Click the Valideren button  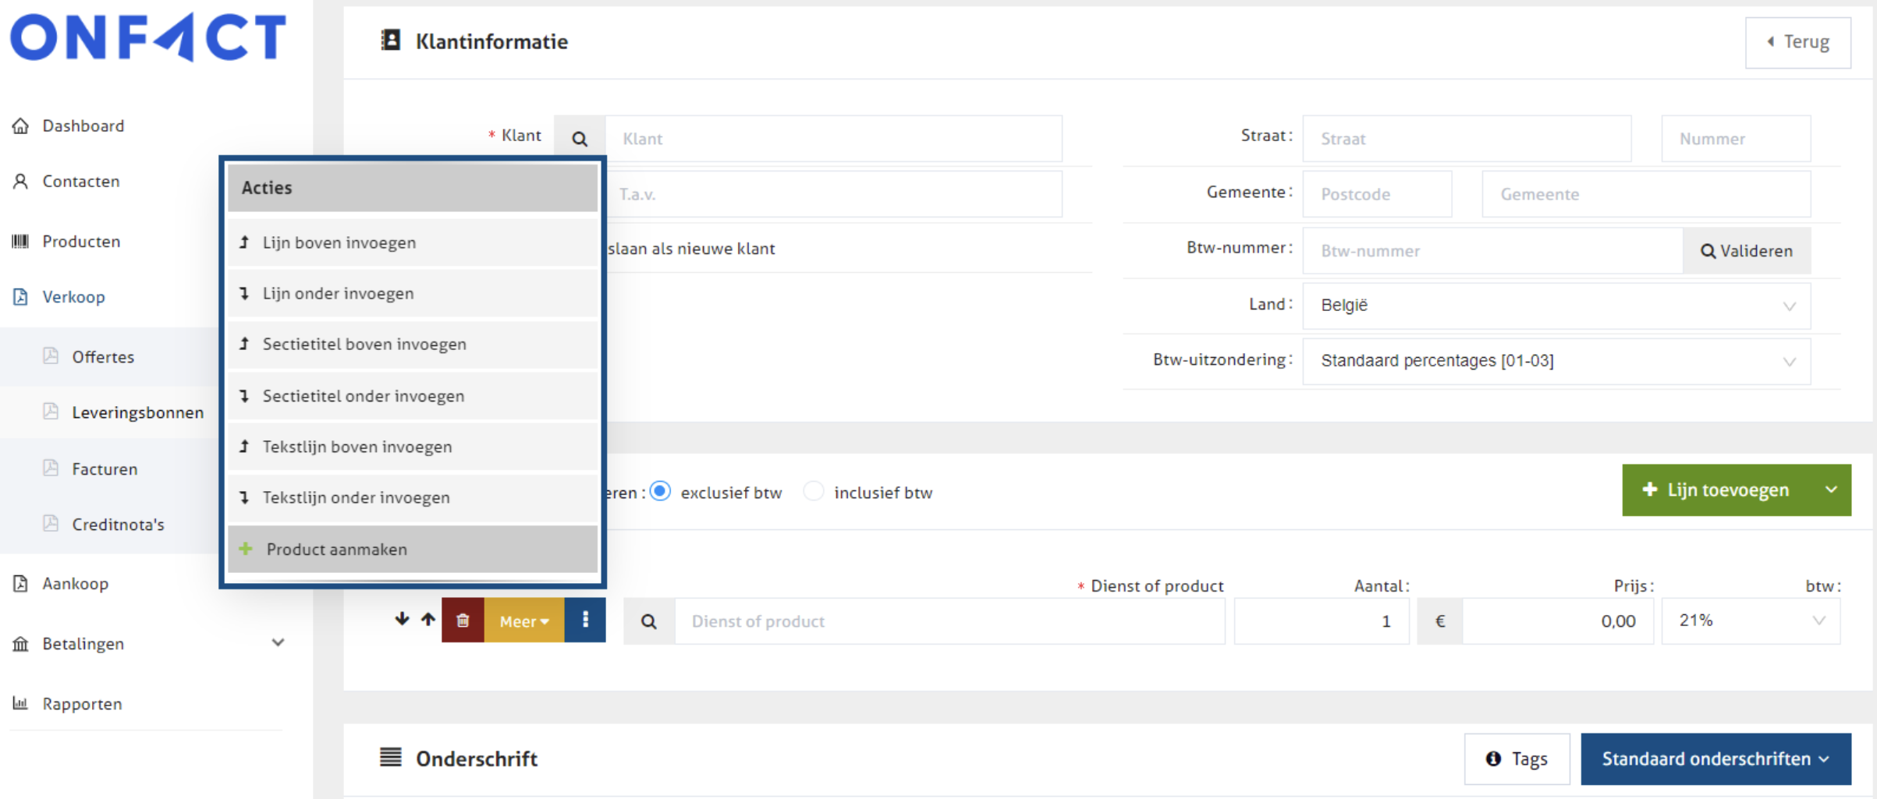pos(1746,251)
